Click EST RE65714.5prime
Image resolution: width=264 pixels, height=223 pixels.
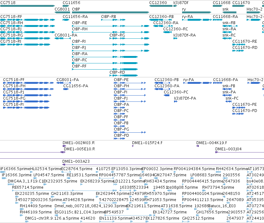point(65,191)
